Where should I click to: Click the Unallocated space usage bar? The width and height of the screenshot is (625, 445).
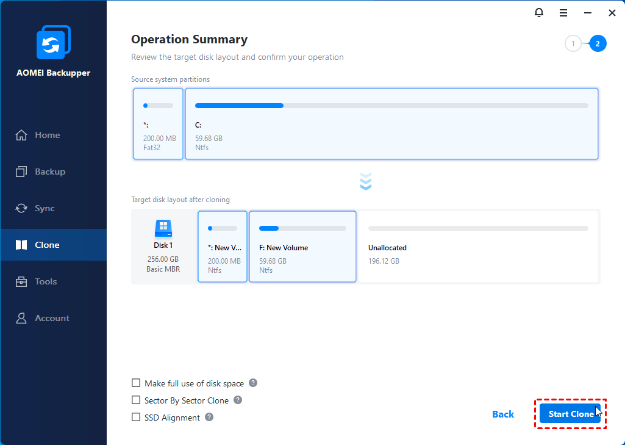(478, 228)
